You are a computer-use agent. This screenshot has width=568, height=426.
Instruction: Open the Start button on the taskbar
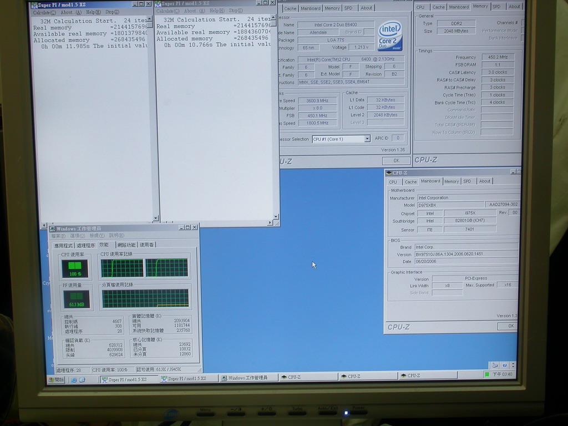(57, 379)
